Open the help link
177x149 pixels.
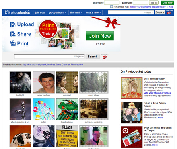171,7
